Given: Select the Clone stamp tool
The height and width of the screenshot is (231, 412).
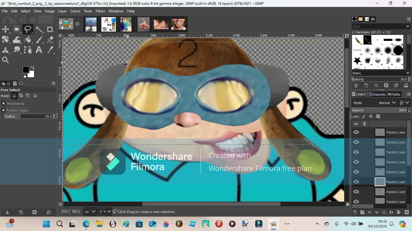Looking at the screenshot, I should [x=5, y=50].
